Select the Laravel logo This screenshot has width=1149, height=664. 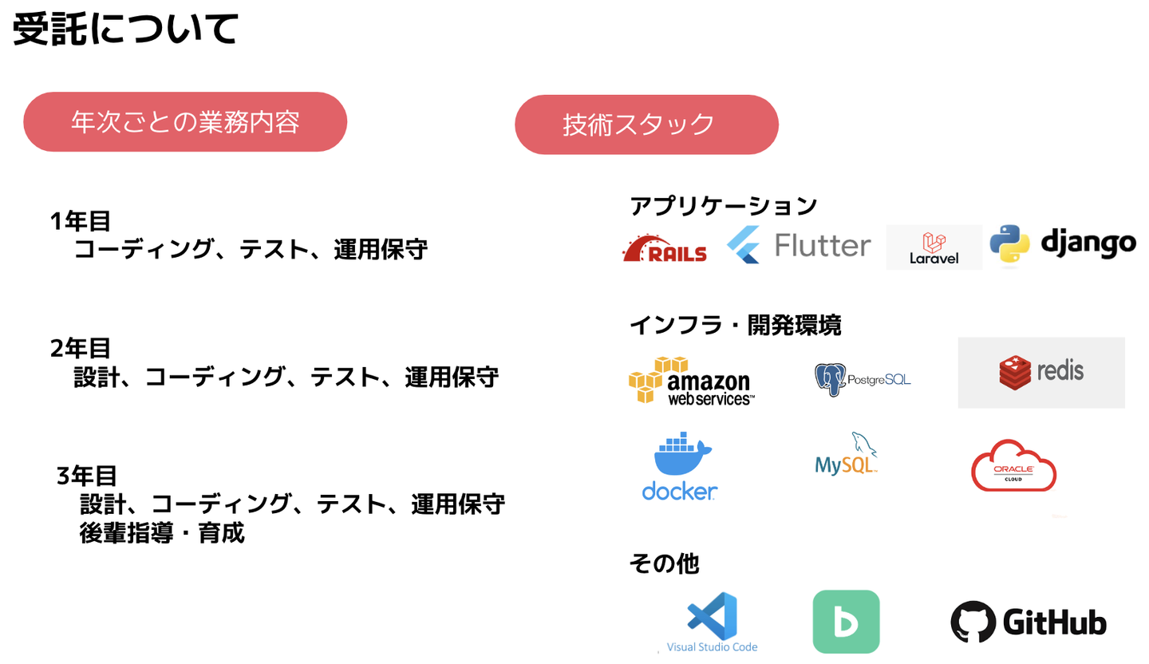[934, 247]
